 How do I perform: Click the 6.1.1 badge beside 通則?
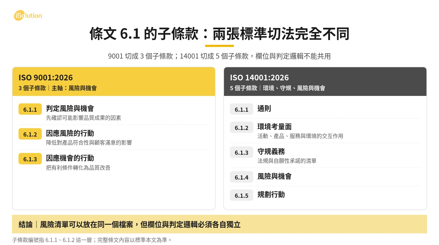pyautogui.click(x=242, y=109)
